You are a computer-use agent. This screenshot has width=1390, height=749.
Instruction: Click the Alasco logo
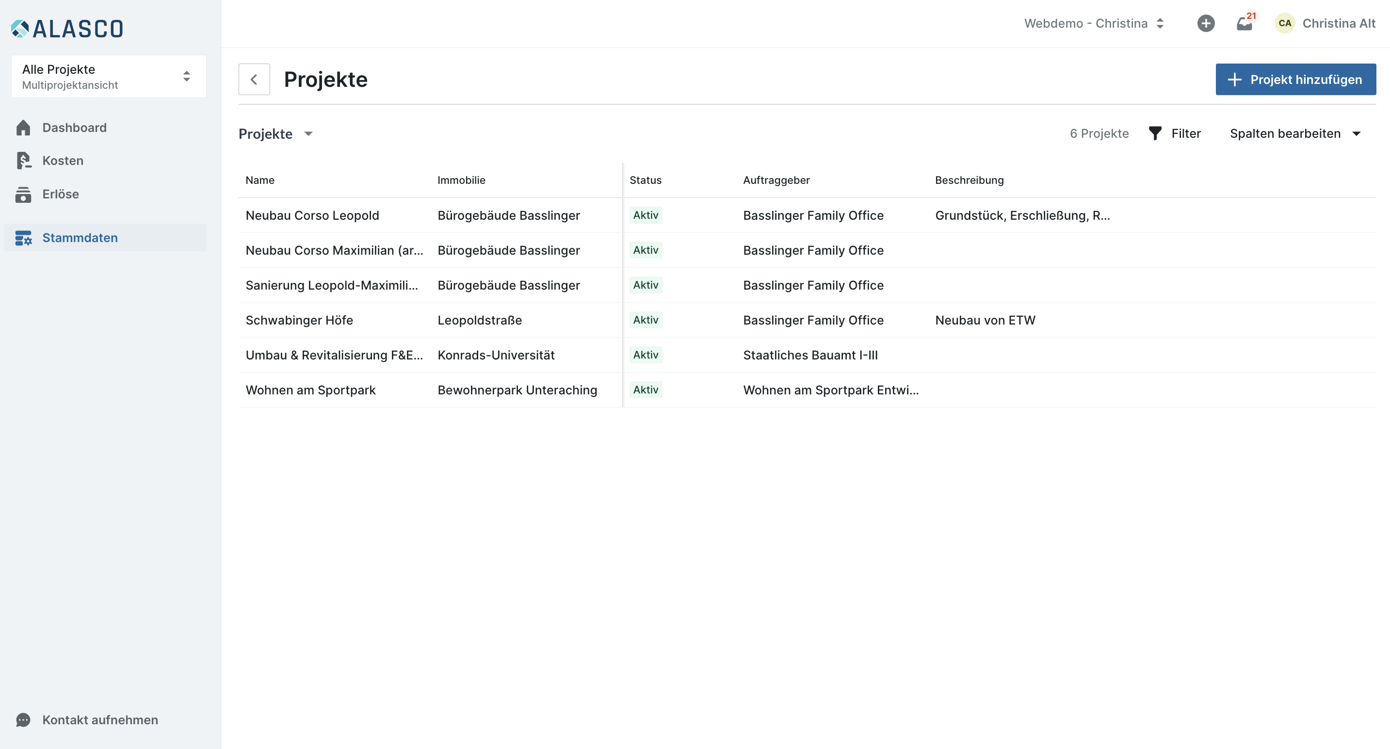[x=67, y=29]
